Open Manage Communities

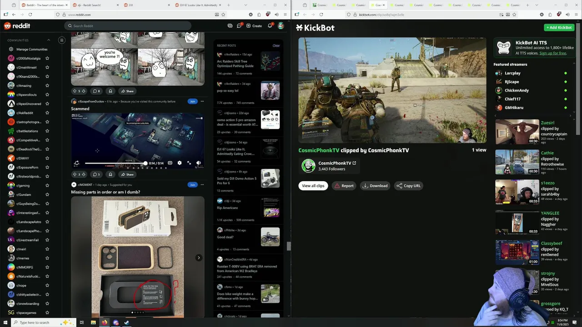[x=28, y=49]
